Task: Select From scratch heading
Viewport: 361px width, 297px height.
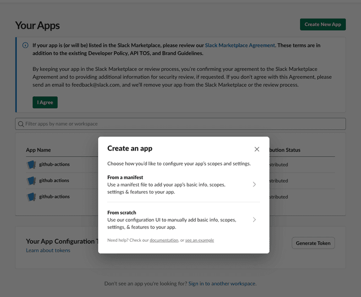Action: tap(122, 212)
